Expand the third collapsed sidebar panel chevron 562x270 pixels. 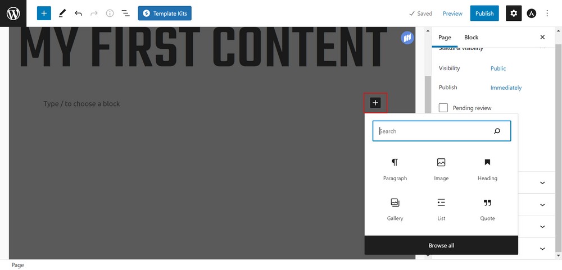pos(542,227)
